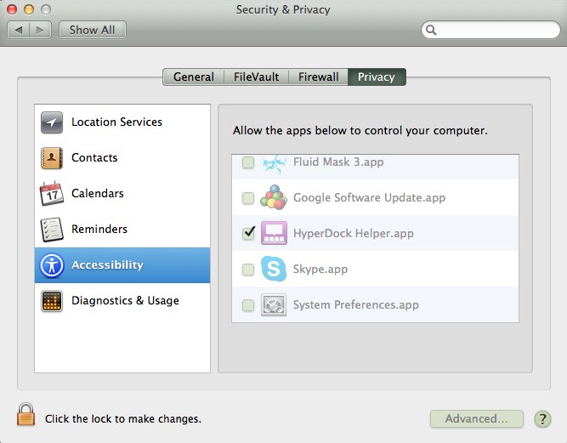The width and height of the screenshot is (567, 443).
Task: Select the Accessibility label in sidebar
Action: (107, 265)
